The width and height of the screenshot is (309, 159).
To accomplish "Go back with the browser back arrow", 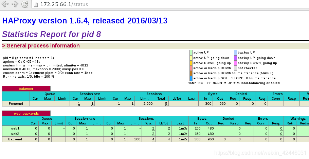I will 5,4.
